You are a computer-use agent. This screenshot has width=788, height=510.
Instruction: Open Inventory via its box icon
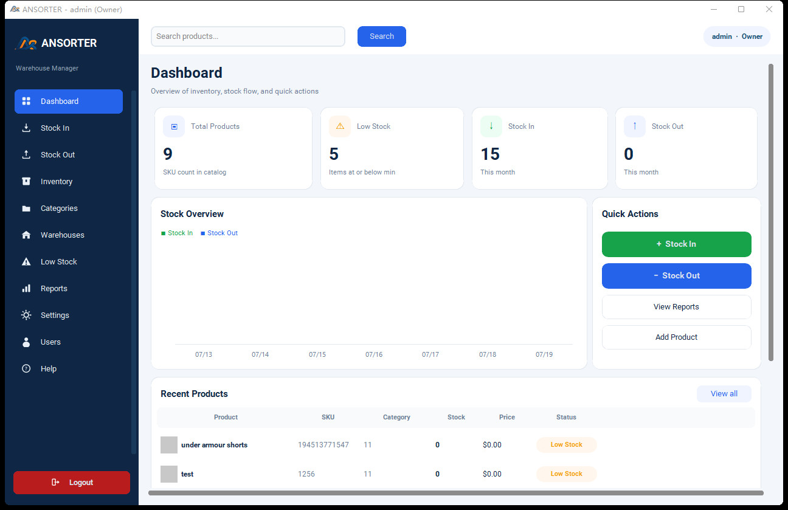tap(26, 181)
